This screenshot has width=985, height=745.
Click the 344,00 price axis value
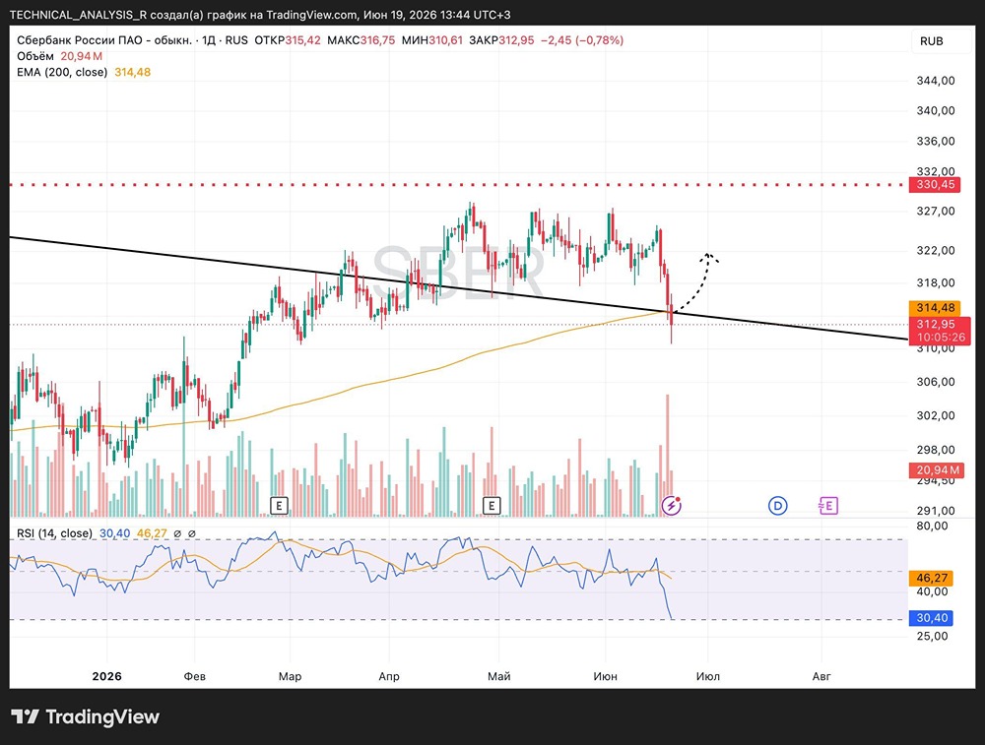coord(936,81)
